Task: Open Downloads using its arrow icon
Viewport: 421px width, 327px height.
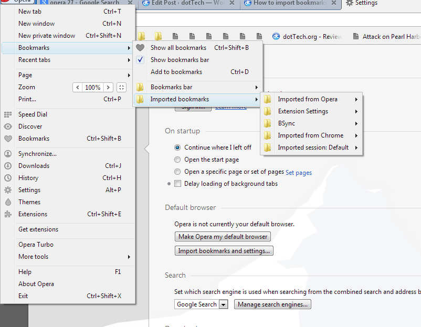Action: (7, 165)
